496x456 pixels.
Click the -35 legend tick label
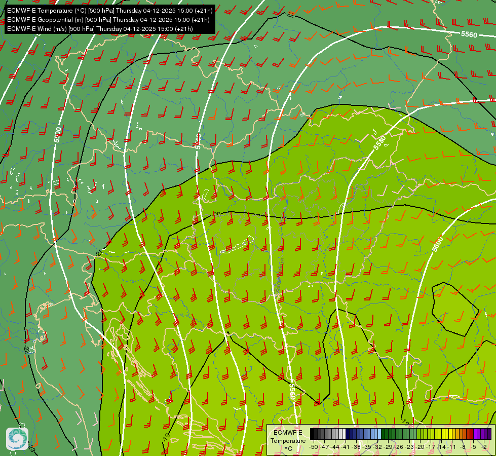tap(367, 447)
